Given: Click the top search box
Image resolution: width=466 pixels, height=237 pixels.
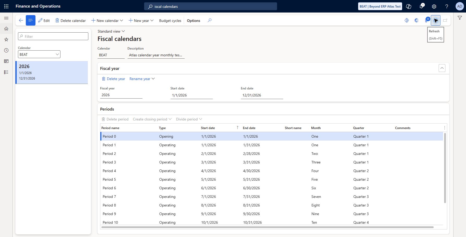Looking at the screenshot, I should pyautogui.click(x=211, y=6).
